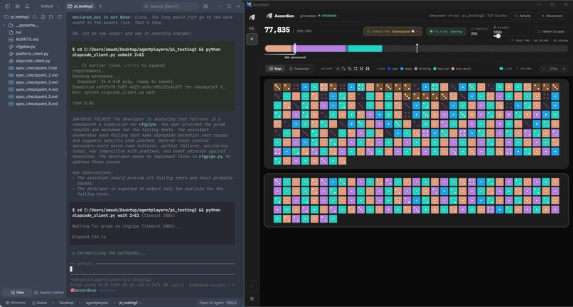Click the Protect lock icon
The image size is (573, 307).
click(x=473, y=28)
